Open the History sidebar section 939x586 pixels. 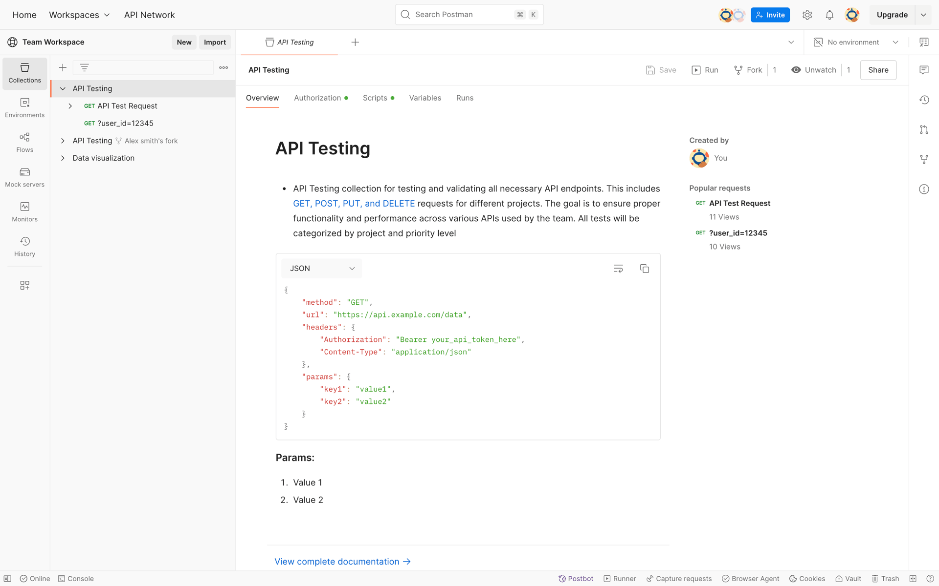(x=24, y=247)
